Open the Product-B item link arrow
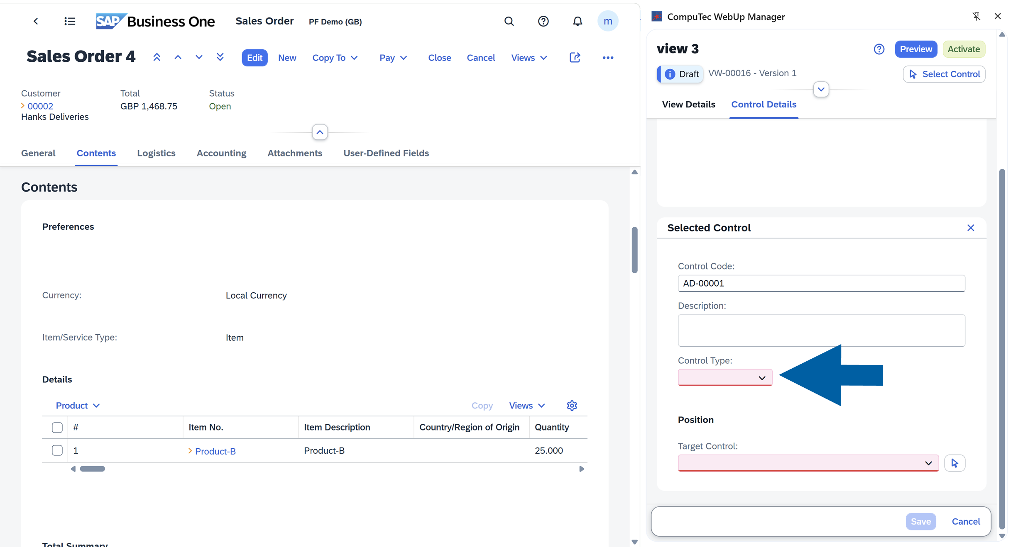 point(190,451)
